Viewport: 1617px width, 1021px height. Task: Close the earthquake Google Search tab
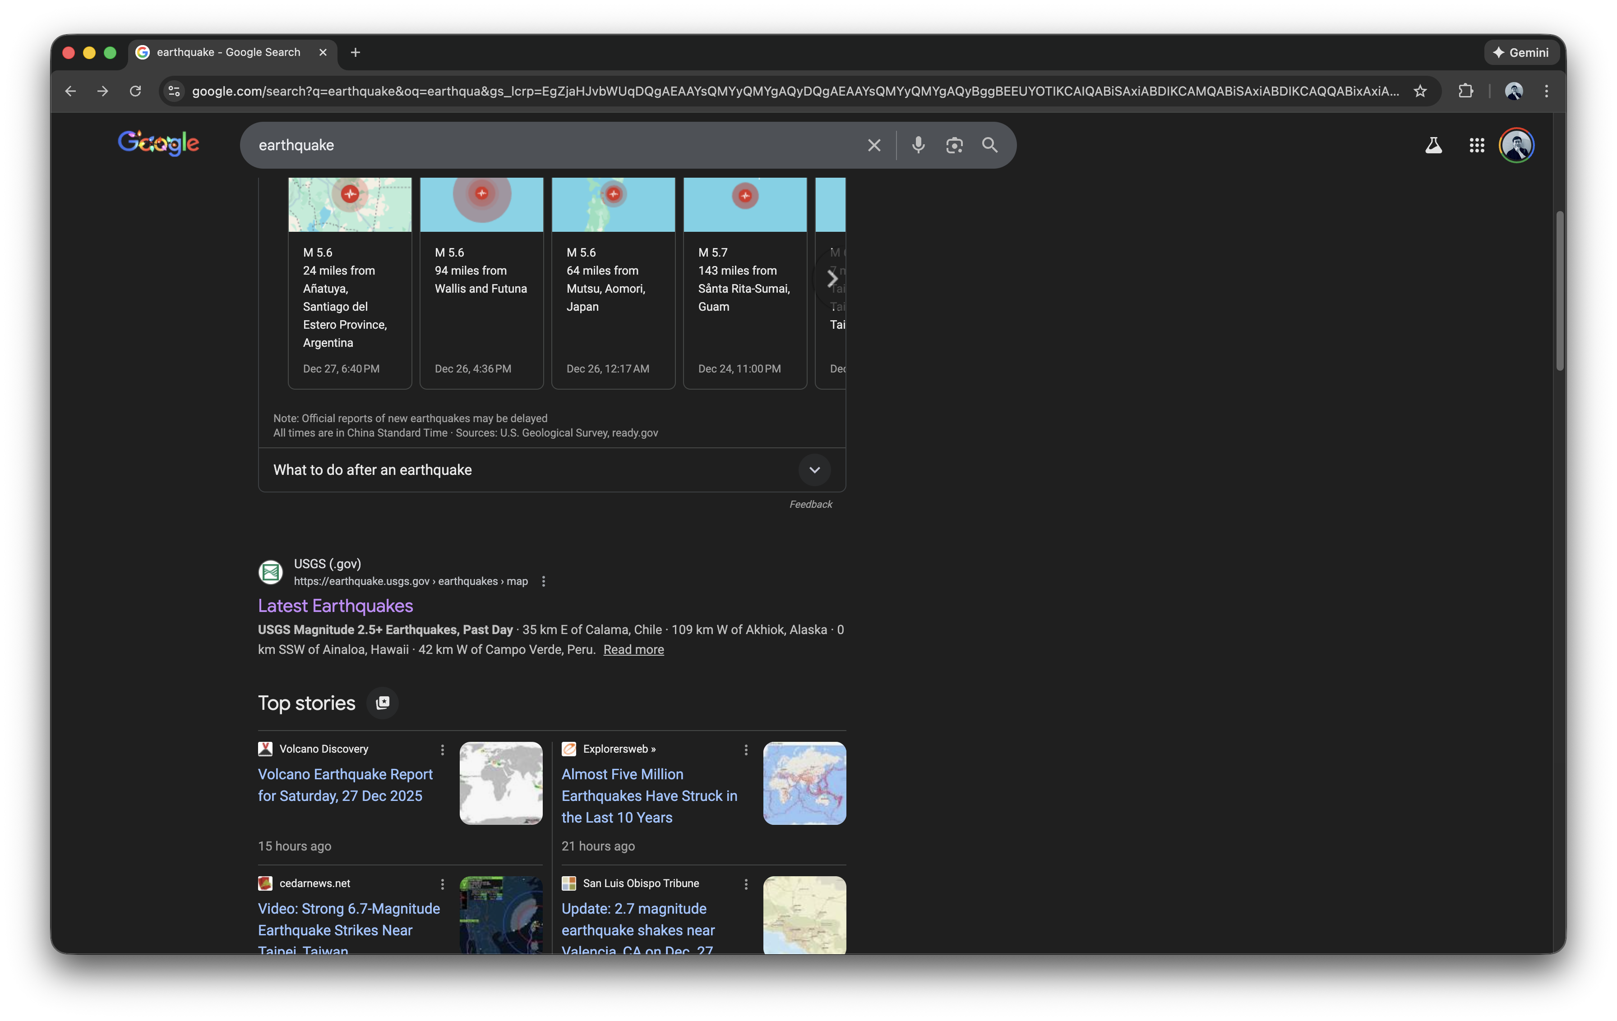coord(323,52)
